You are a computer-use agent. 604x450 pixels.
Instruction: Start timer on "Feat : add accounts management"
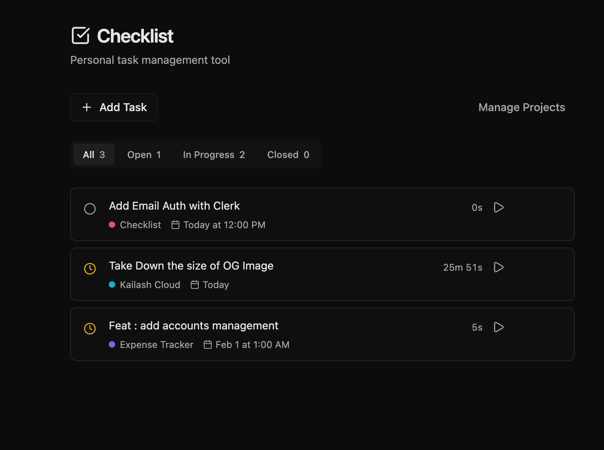pyautogui.click(x=498, y=327)
